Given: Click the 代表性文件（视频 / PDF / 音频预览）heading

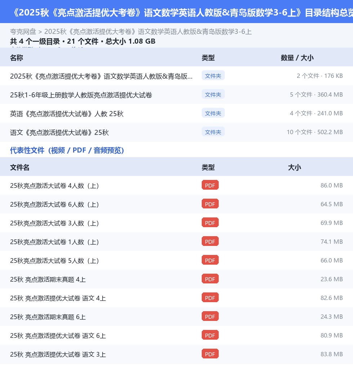Looking at the screenshot, I should coord(67,150).
